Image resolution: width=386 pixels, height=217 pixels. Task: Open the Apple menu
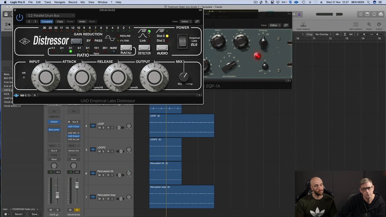(5, 2)
